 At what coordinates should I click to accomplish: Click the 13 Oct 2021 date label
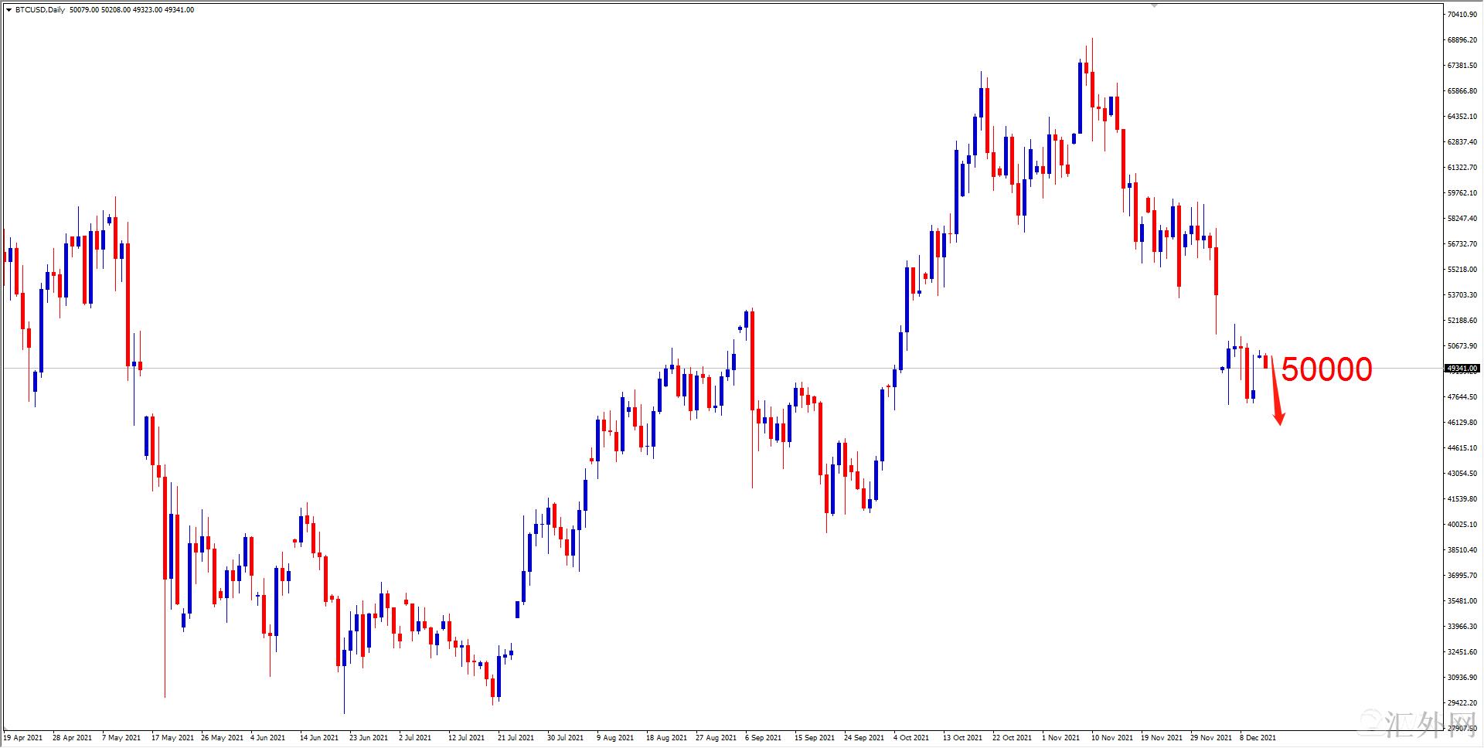(x=962, y=738)
